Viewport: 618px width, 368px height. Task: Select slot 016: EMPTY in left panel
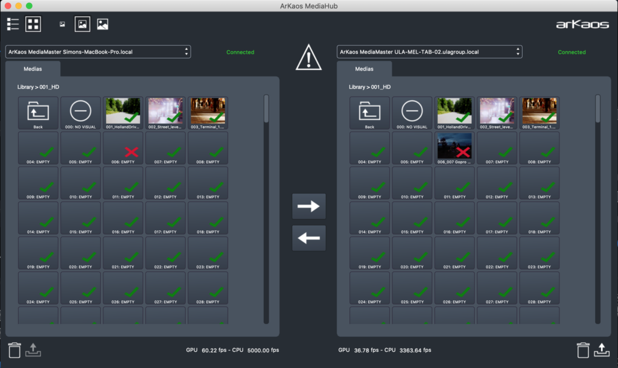tap(123, 218)
